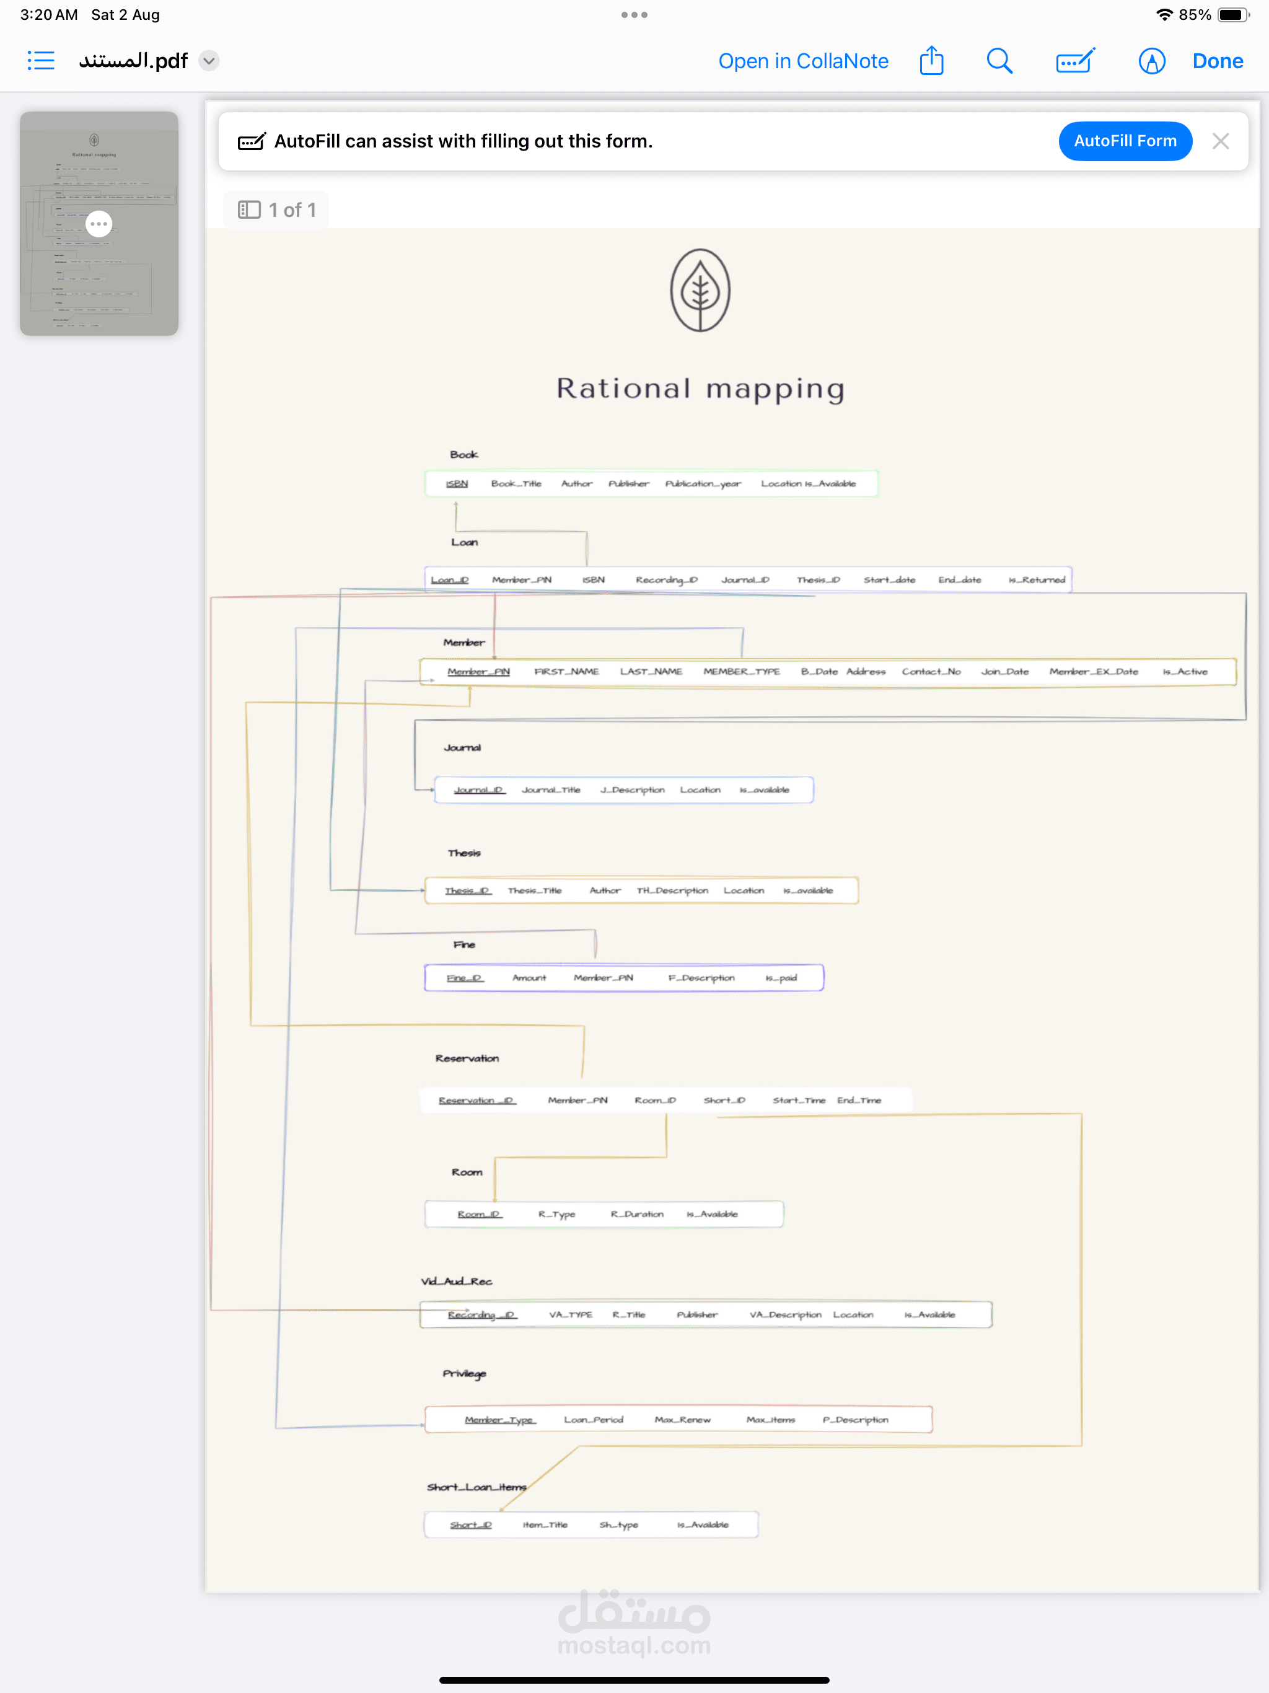
Task: Tap the Search magnifier icon
Action: [x=999, y=61]
